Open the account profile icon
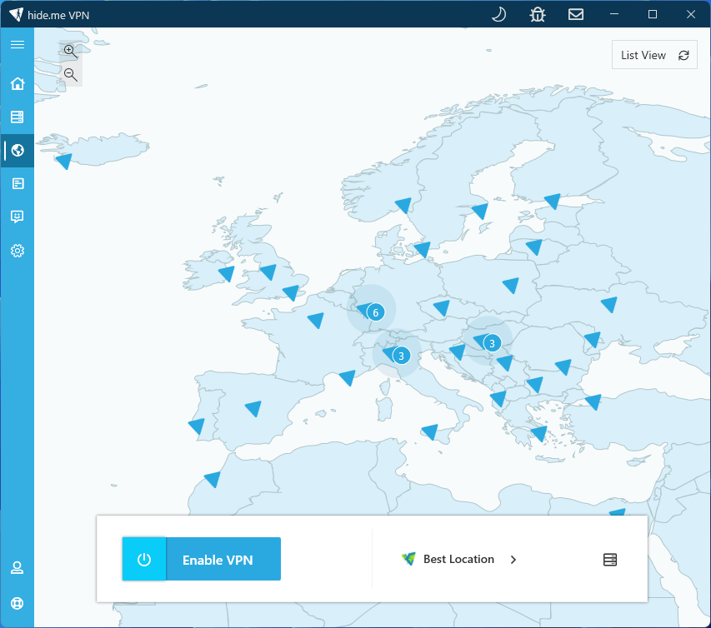The image size is (711, 628). (17, 567)
